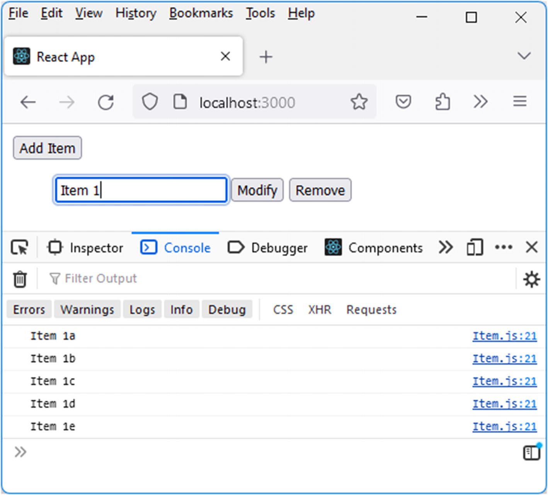Viewport: 548px width, 495px height.
Task: Toggle the Warnings filter button
Action: [x=87, y=310]
